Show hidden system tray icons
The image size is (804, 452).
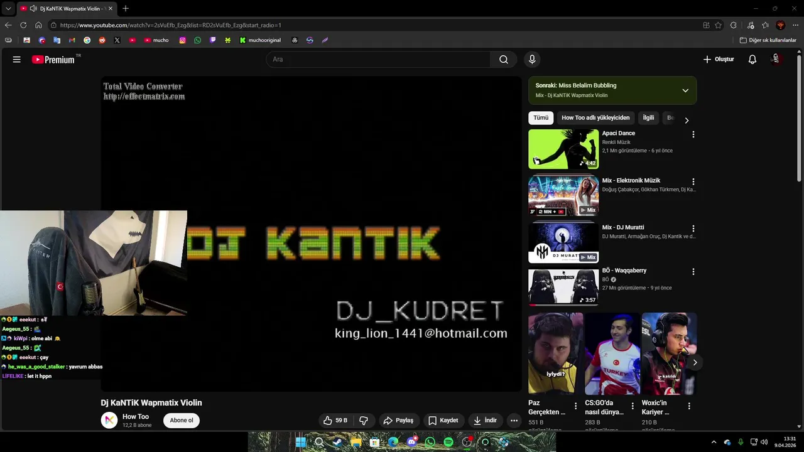coord(714,442)
